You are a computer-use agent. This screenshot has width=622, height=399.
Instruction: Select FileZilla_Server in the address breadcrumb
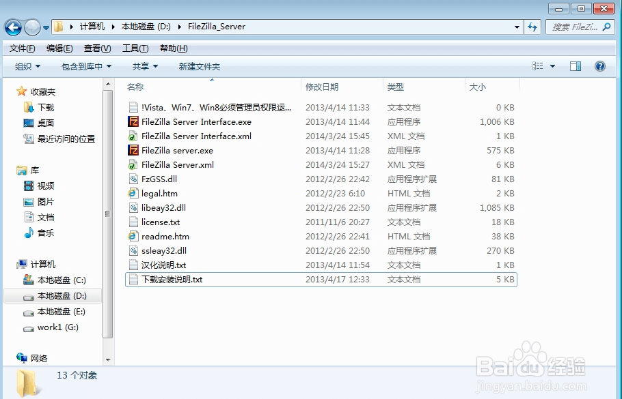coord(217,27)
